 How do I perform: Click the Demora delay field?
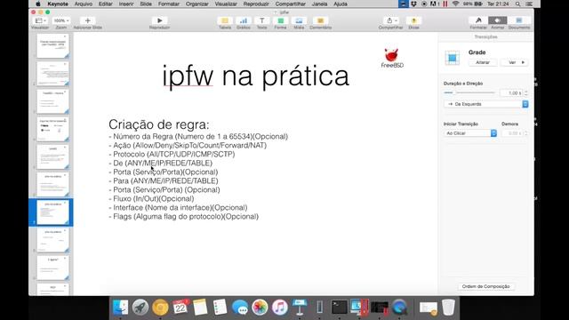(x=512, y=133)
